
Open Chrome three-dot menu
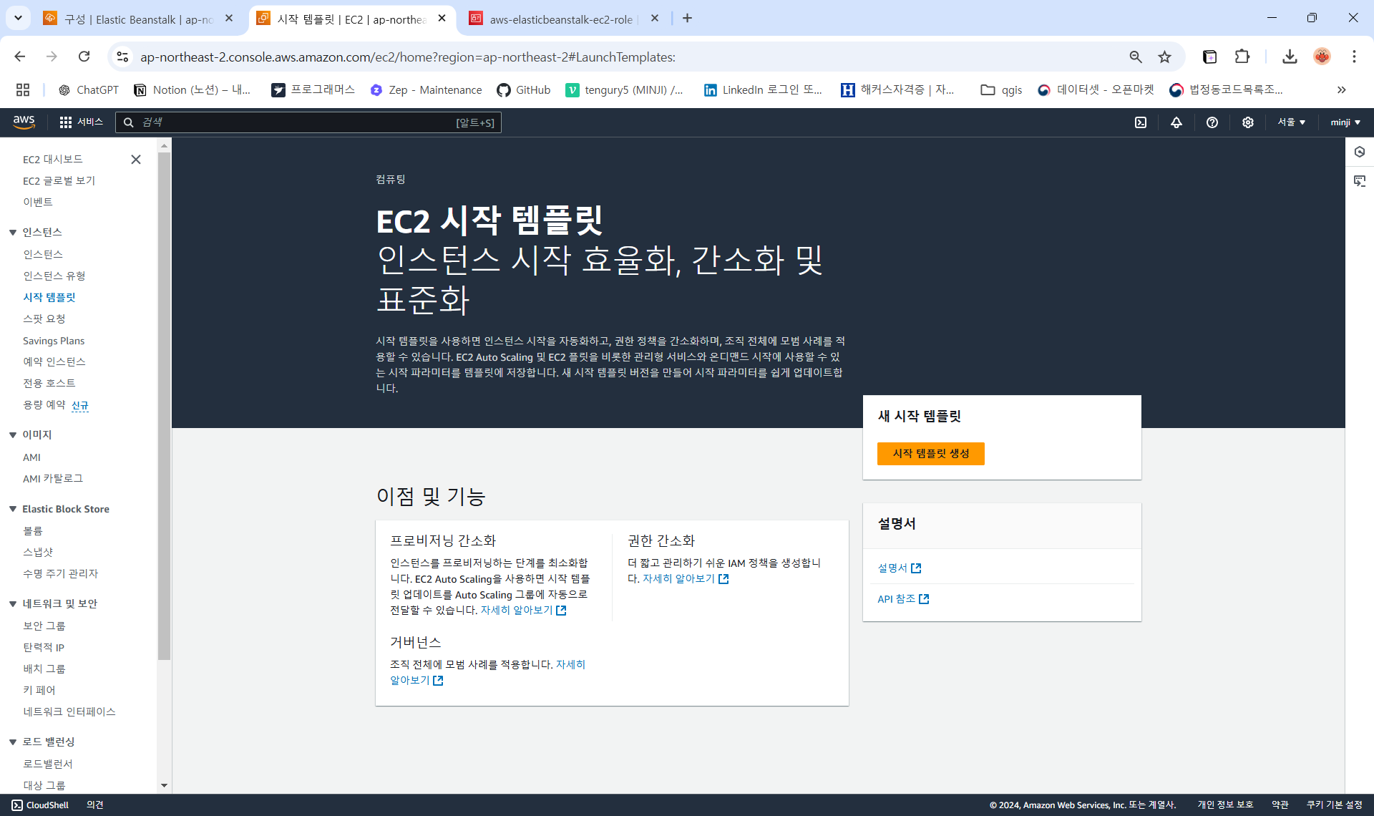tap(1354, 57)
